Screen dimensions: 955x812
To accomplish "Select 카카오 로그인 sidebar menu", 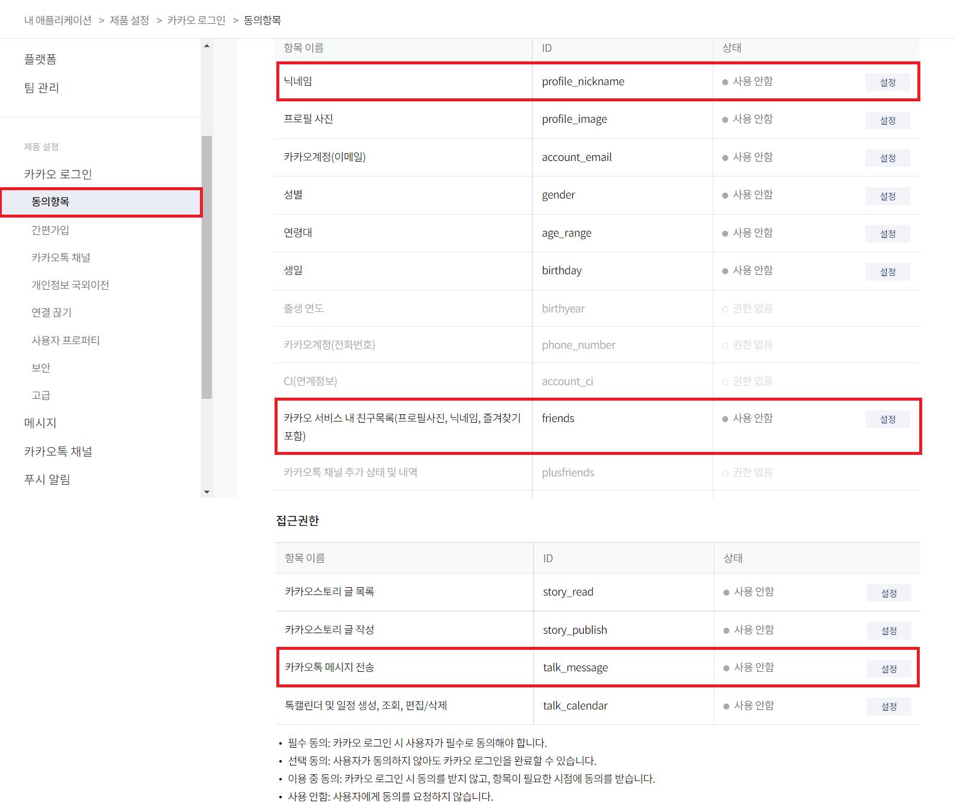I will pos(58,174).
